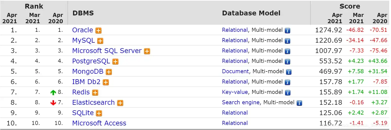
Task: Click the red down arrow beside Elasticsearch rank
Action: (x=53, y=103)
